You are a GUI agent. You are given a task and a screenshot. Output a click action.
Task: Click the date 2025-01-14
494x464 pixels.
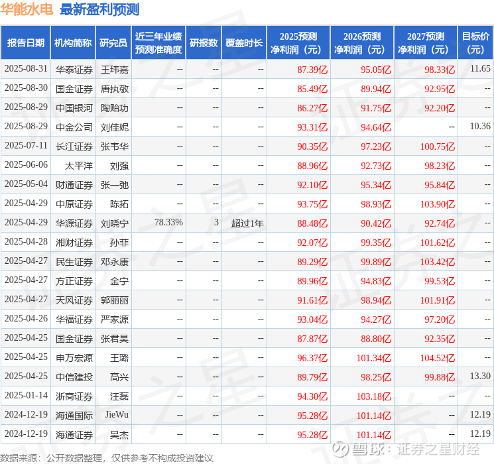pyautogui.click(x=26, y=395)
